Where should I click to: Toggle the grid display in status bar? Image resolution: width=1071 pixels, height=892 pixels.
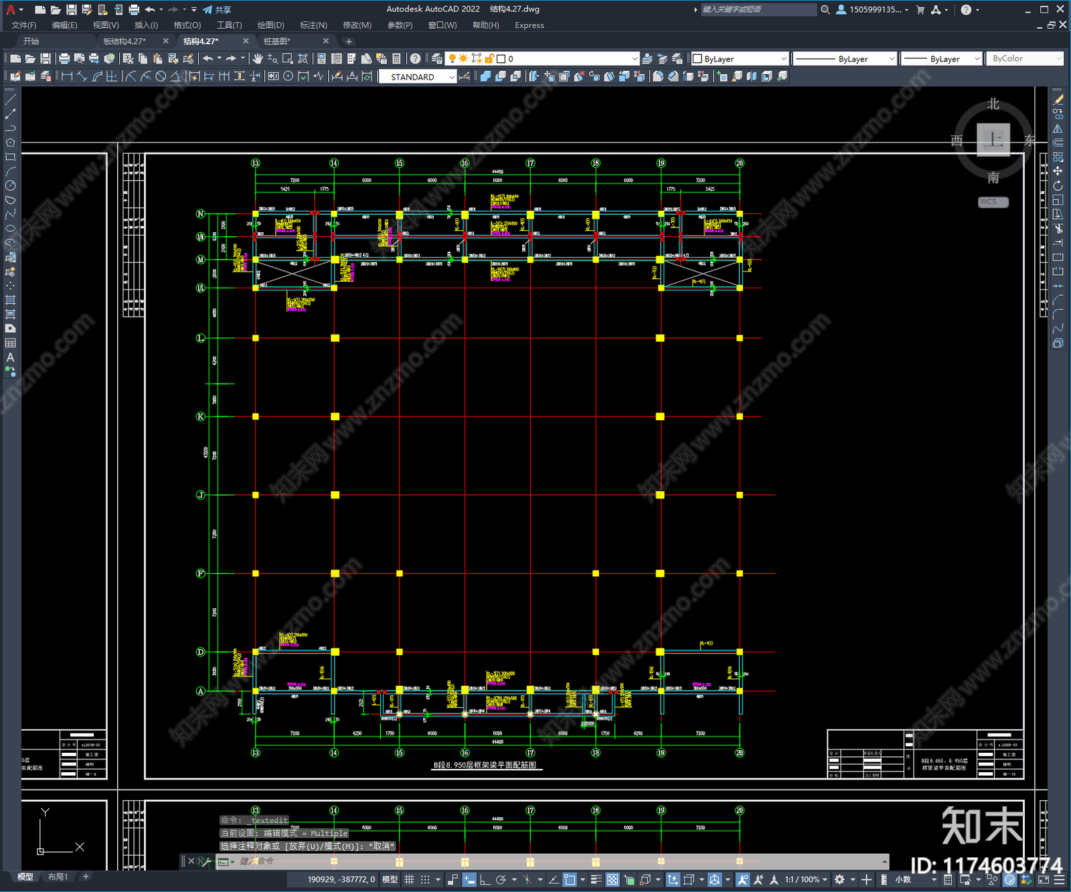pos(409,879)
